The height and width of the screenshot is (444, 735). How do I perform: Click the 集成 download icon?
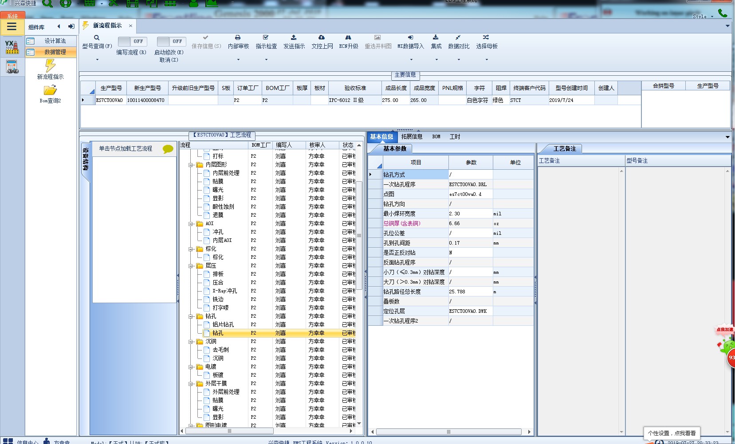coord(436,38)
